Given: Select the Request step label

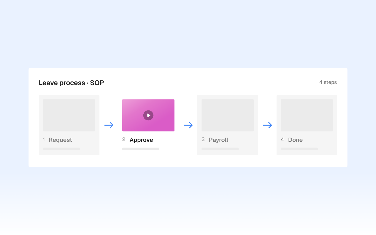Looking at the screenshot, I should pos(60,140).
